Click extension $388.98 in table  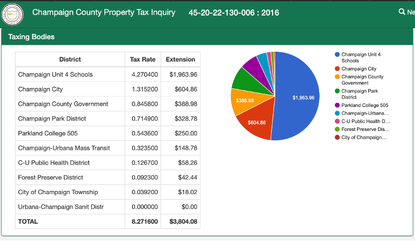186,104
